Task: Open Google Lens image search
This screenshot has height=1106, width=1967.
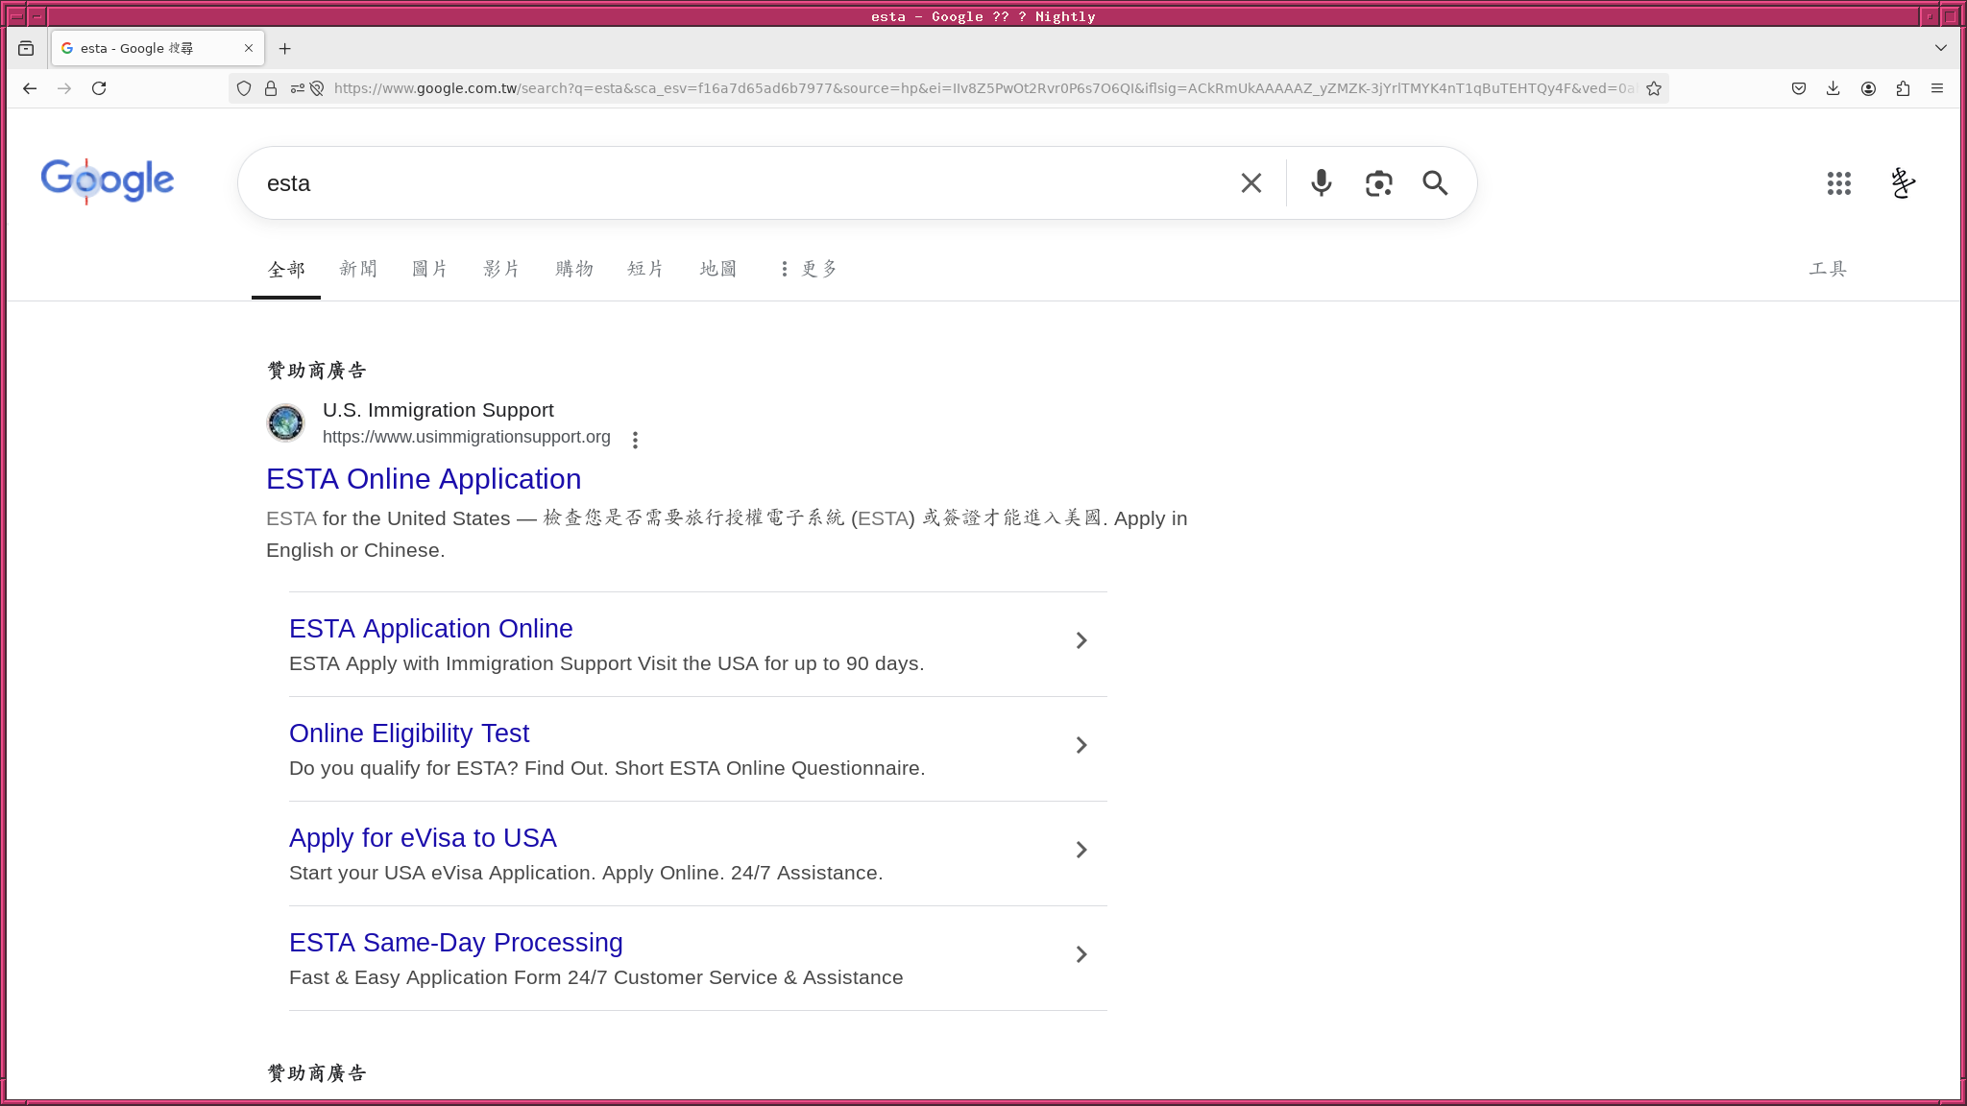Action: pos(1378,182)
